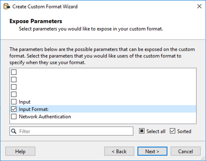Click the magnifier icon in the Filter box

point(14,131)
